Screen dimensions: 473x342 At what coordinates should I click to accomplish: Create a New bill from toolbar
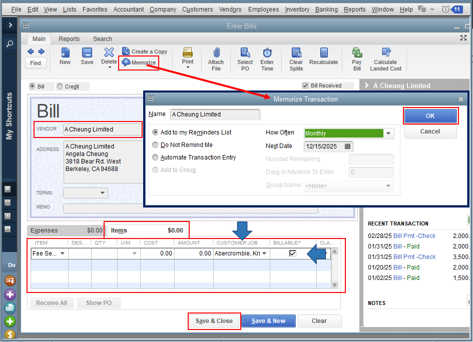click(65, 56)
